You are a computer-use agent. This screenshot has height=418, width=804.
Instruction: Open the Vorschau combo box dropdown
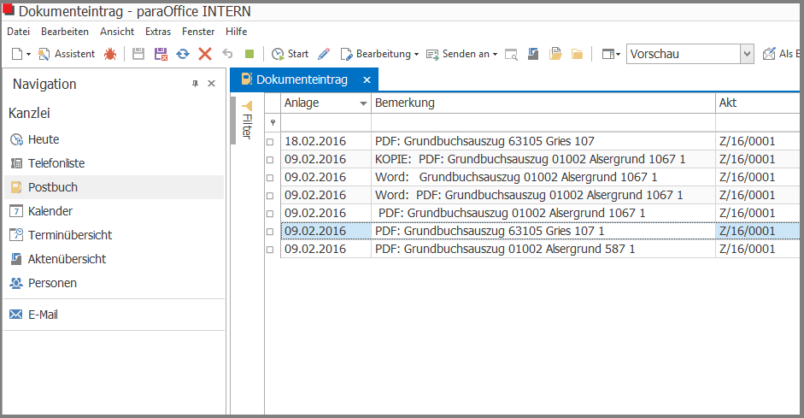tap(747, 54)
